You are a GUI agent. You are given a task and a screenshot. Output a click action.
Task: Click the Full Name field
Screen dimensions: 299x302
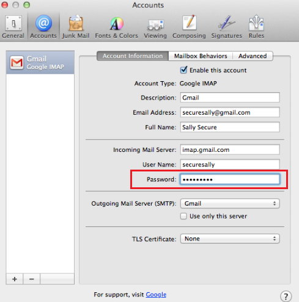click(230, 128)
